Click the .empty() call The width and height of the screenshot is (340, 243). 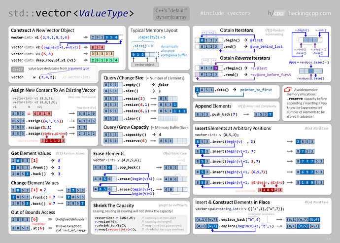pos(132,85)
